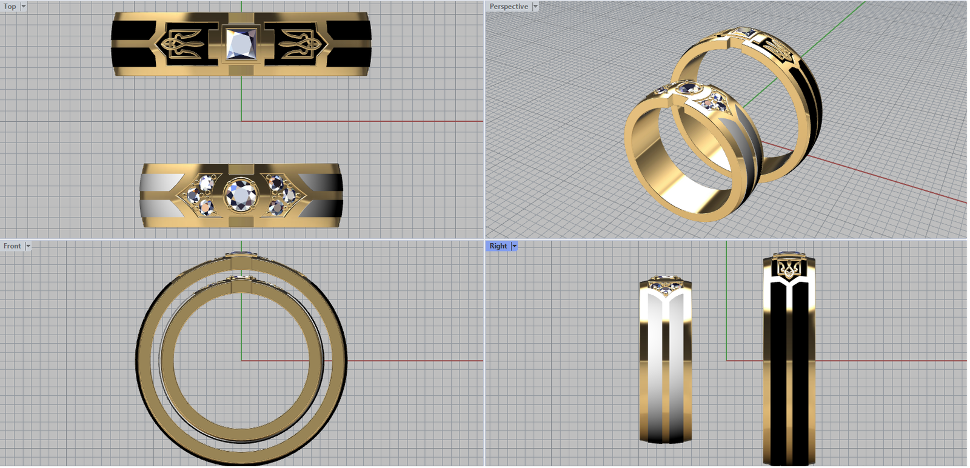Open the Top viewport dropdown arrow
Screen dimensions: 970x468
24,6
